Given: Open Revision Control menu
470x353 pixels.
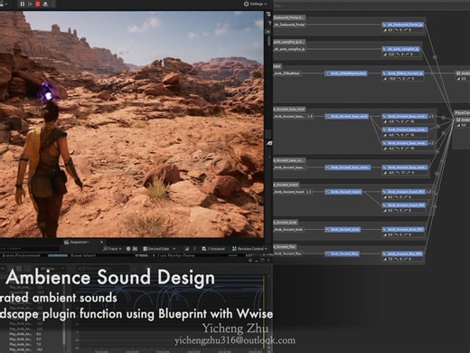Looking at the screenshot, I should pos(249,249).
